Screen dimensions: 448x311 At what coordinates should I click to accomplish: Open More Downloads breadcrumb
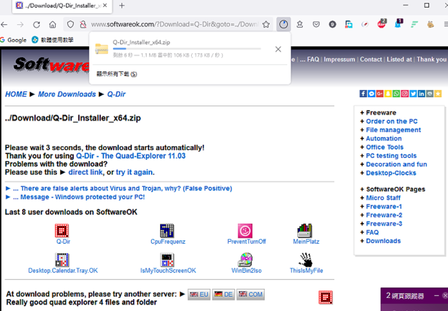67,94
